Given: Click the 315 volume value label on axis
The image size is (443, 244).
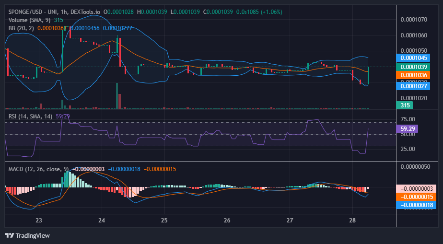Looking at the screenshot, I should [405, 105].
